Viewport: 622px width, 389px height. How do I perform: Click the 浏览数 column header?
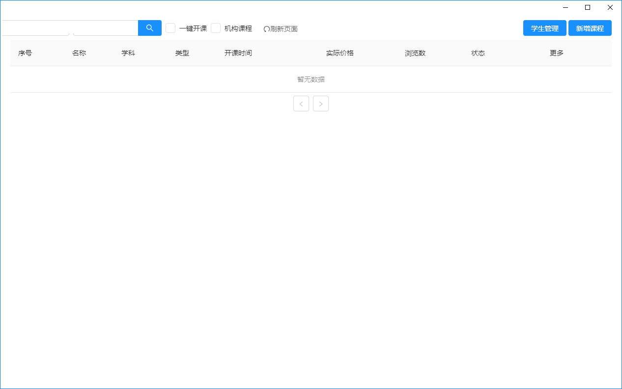click(414, 53)
